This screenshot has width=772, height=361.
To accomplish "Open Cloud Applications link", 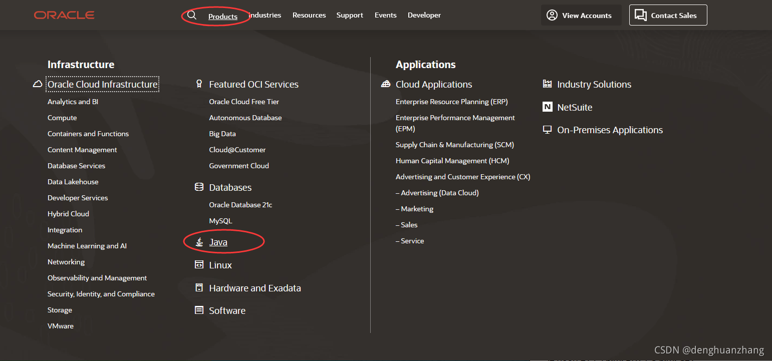I will 434,84.
